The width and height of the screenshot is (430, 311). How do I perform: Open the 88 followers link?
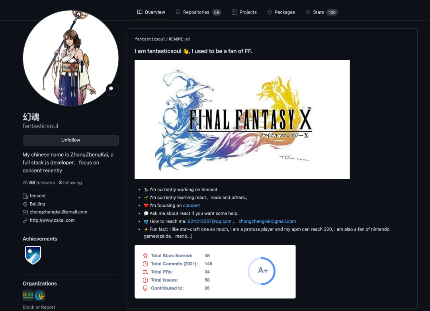42,183
